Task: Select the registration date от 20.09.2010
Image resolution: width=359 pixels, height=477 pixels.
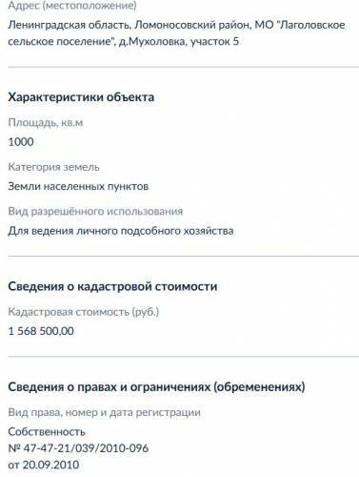Action: tap(44, 465)
